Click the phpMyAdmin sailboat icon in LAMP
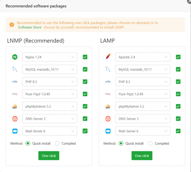This screenshot has height=172, width=191. pos(108,106)
